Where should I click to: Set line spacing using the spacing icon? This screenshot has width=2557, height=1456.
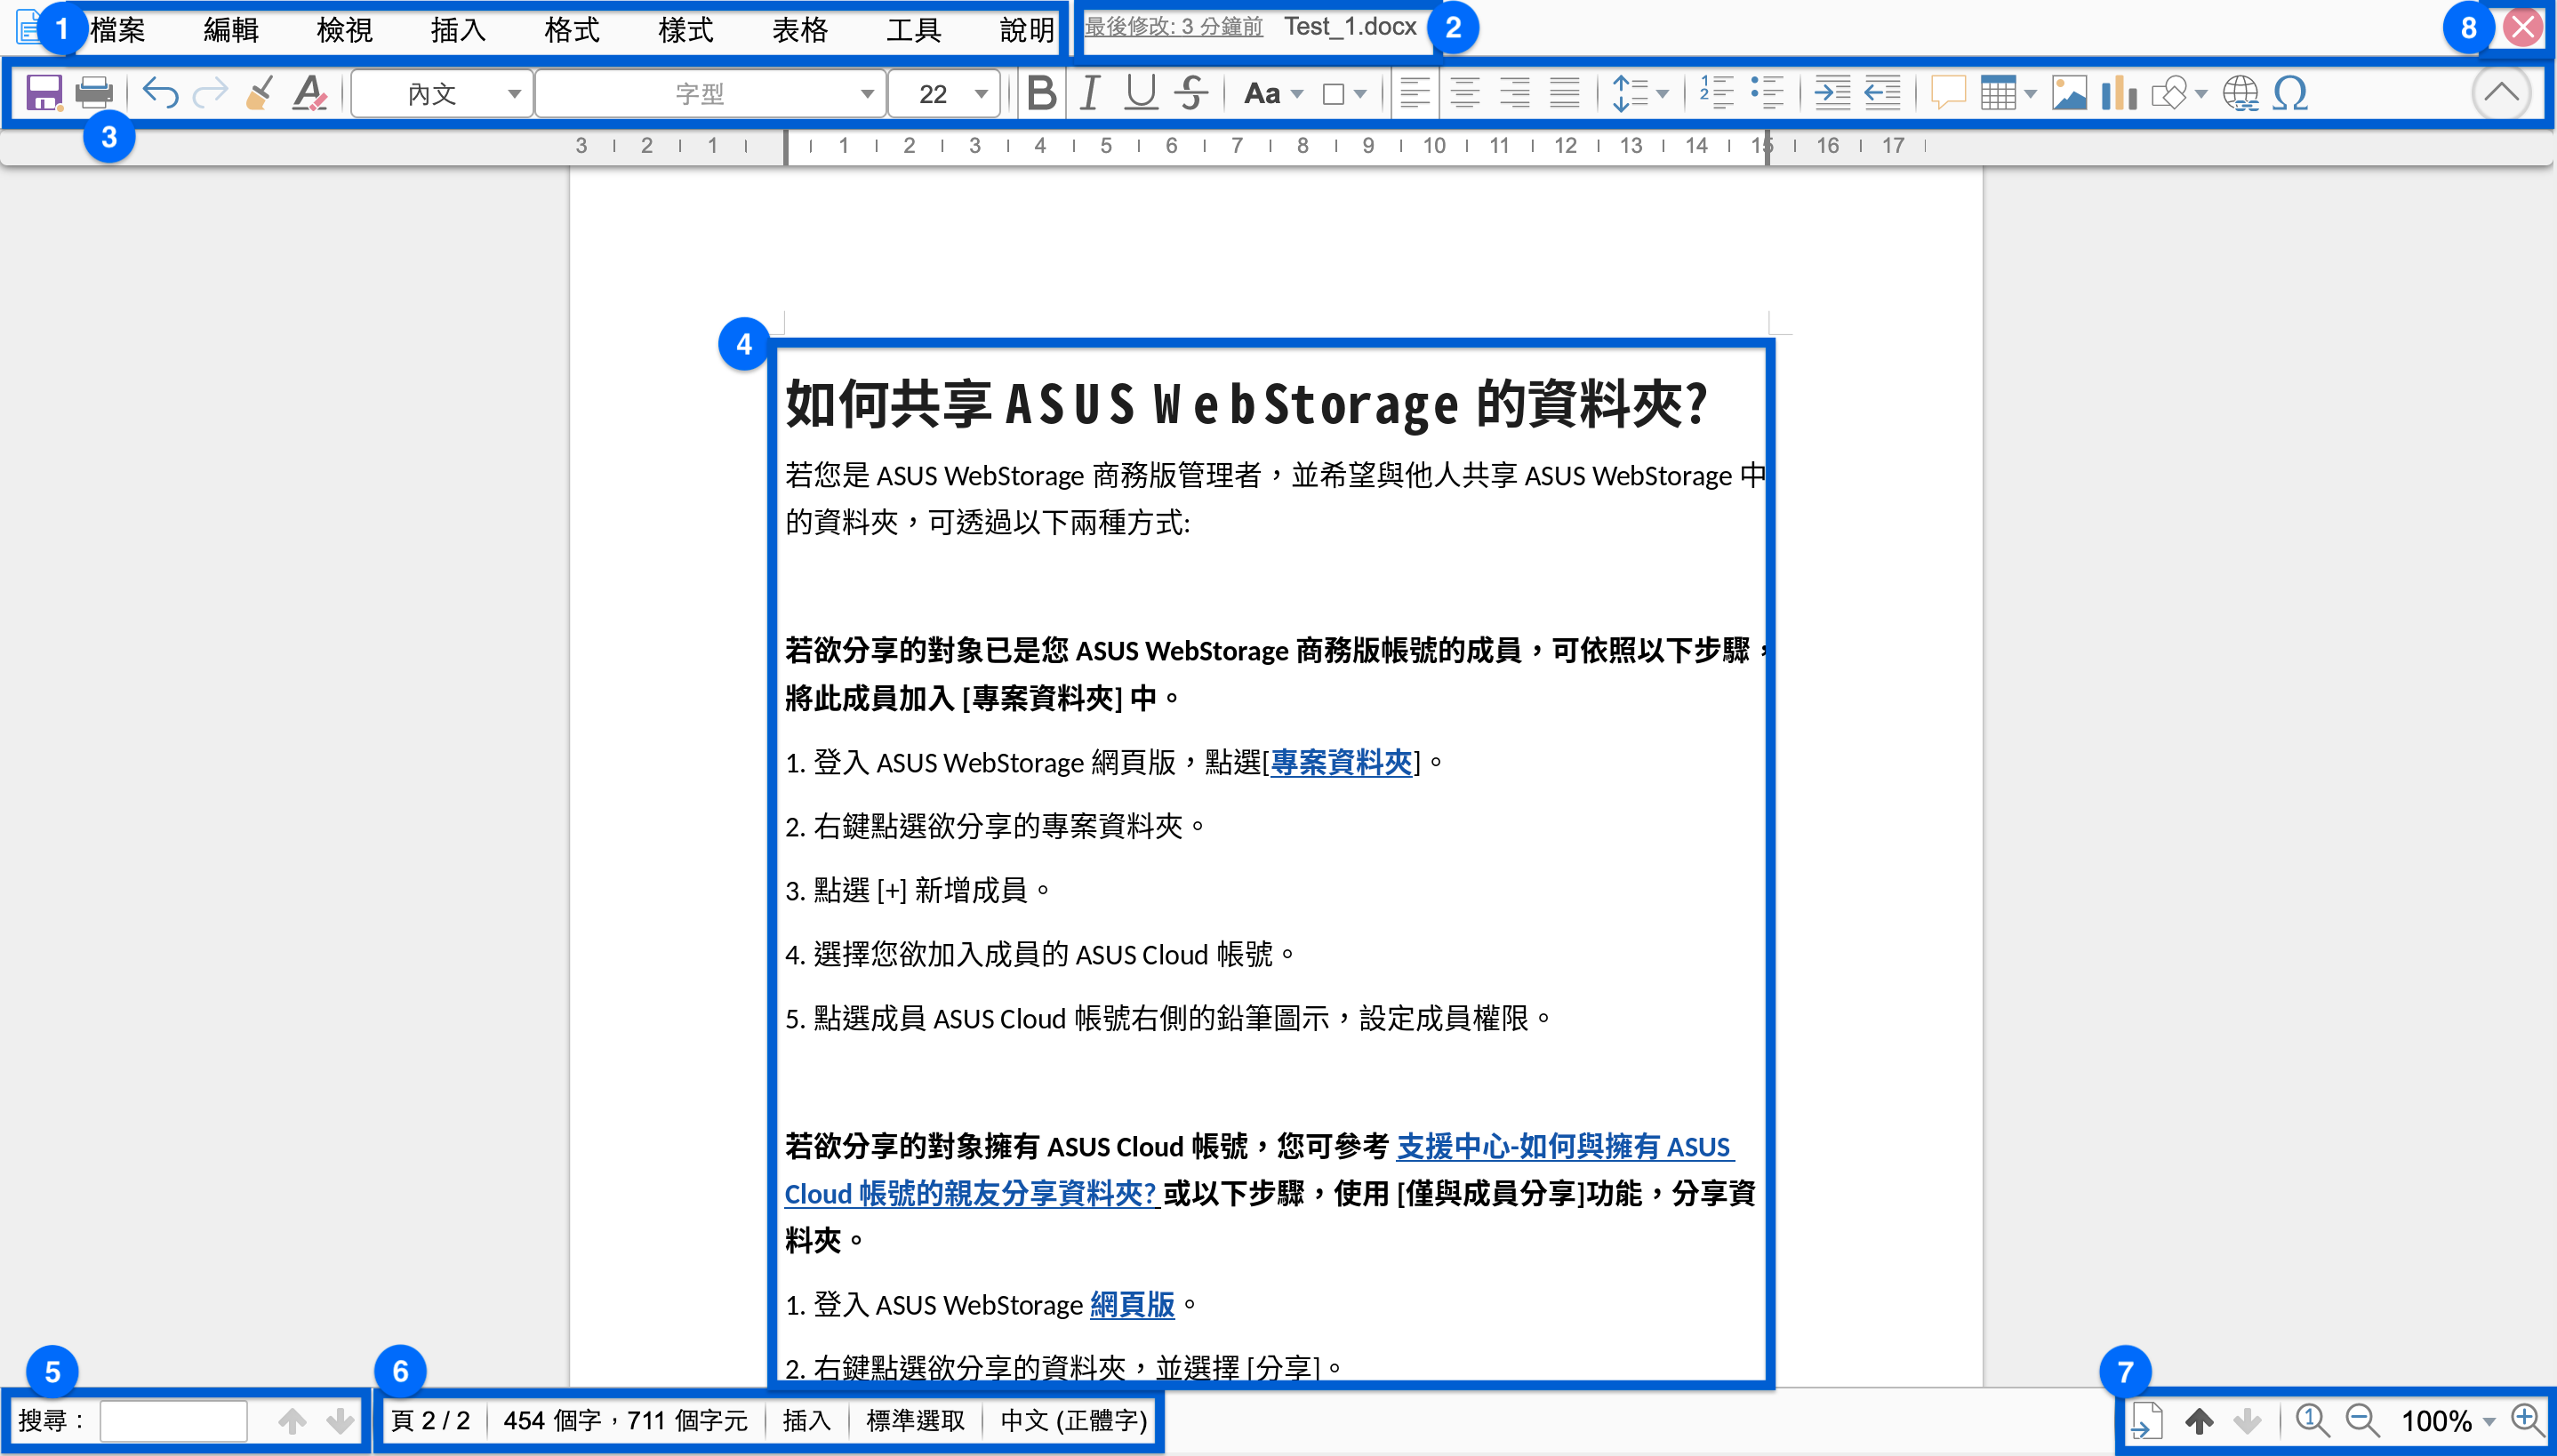click(1629, 93)
